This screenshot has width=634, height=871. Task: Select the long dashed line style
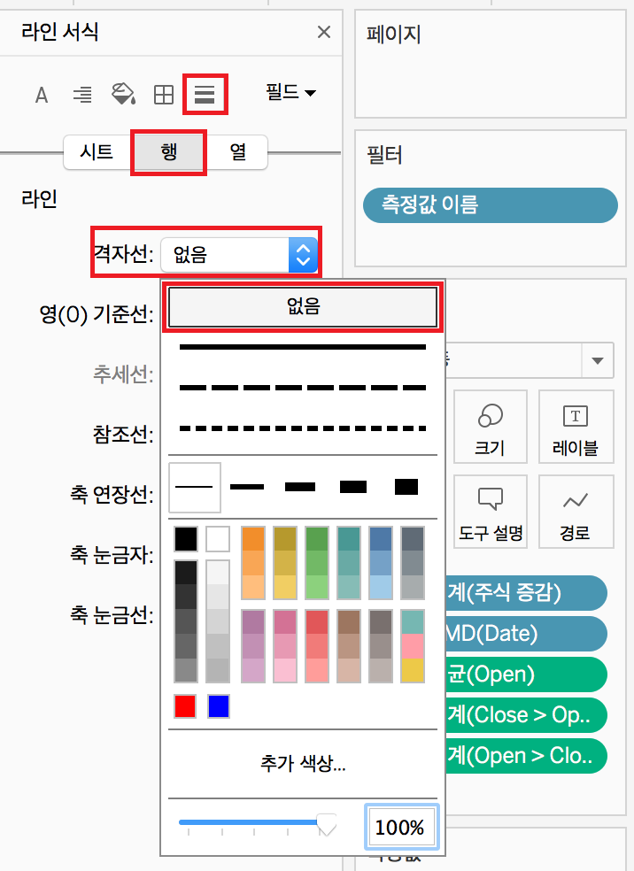tap(303, 388)
